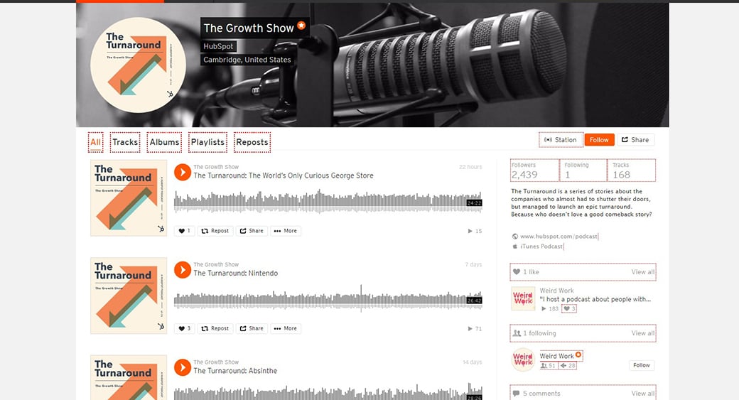The height and width of the screenshot is (400, 739).
Task: Open Weird Work avatar in following list
Action: point(523,360)
